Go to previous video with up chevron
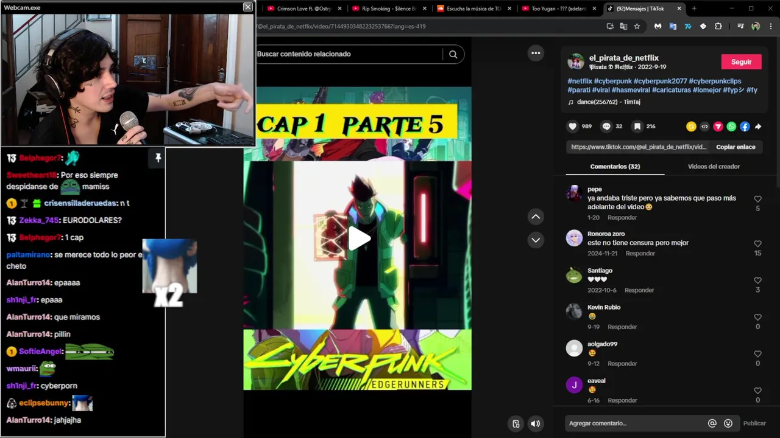The width and height of the screenshot is (780, 438). 536,217
